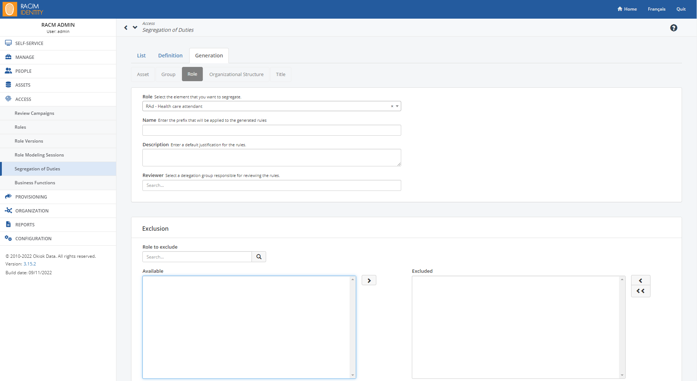The width and height of the screenshot is (697, 381).
Task: Focus the Description textarea
Action: 272,158
